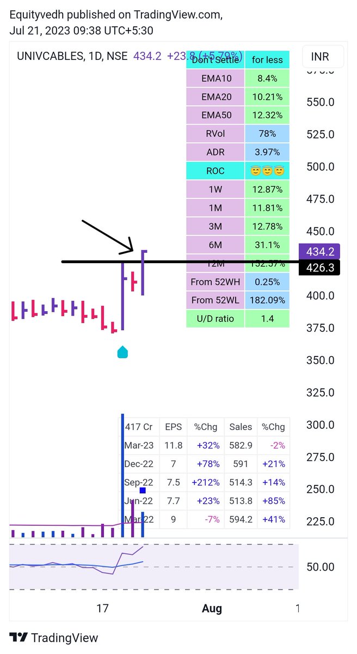Image resolution: width=357 pixels, height=654 pixels.
Task: Click the blue square marker near Sep-22
Action: click(x=143, y=491)
